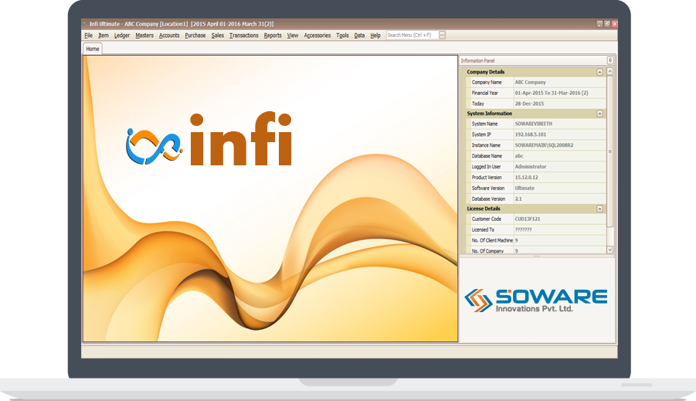Open the Ledger menu
This screenshot has width=696, height=401.
[x=121, y=36]
